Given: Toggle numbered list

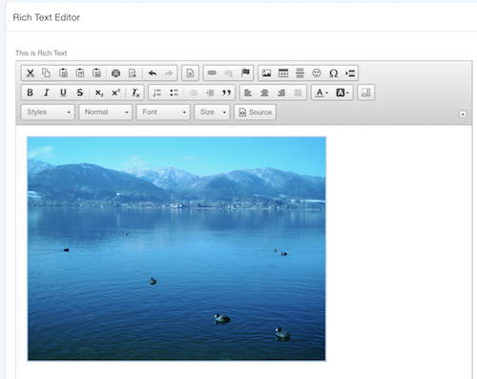Looking at the screenshot, I should point(157,93).
